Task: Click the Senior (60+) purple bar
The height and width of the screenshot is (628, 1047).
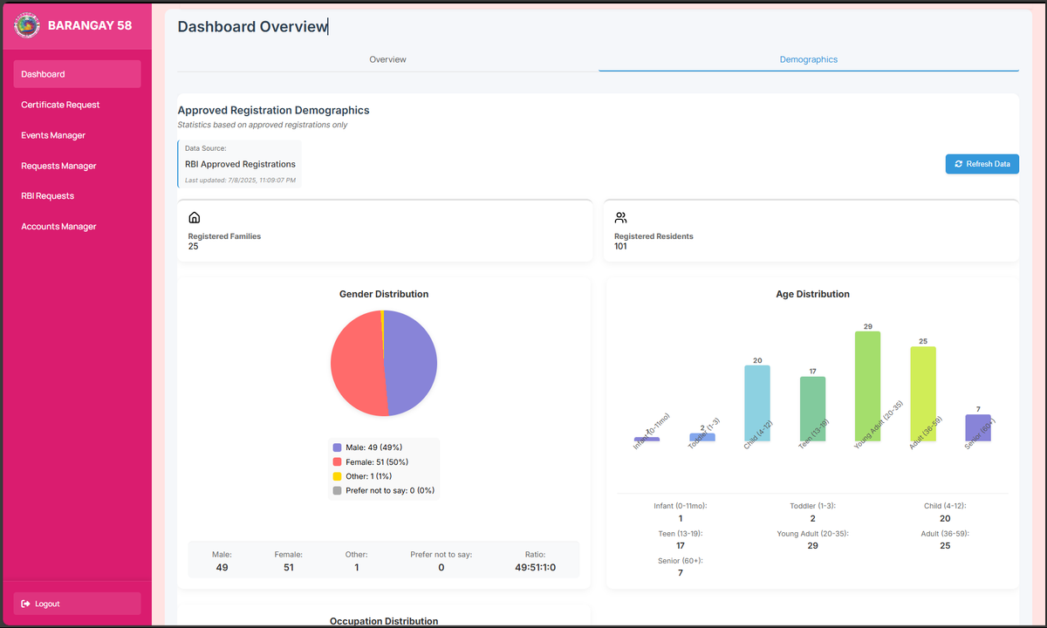Action: coord(978,427)
